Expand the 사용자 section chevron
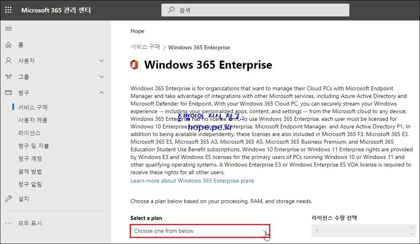Viewport: 420px width, 244px height. coord(102,61)
